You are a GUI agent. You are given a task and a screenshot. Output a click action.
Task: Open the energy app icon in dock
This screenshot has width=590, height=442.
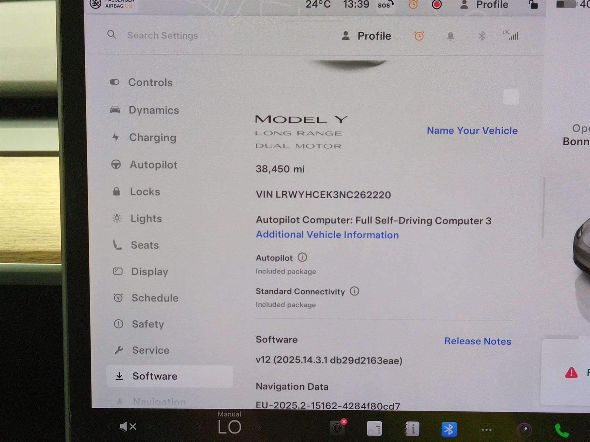pyautogui.click(x=374, y=429)
